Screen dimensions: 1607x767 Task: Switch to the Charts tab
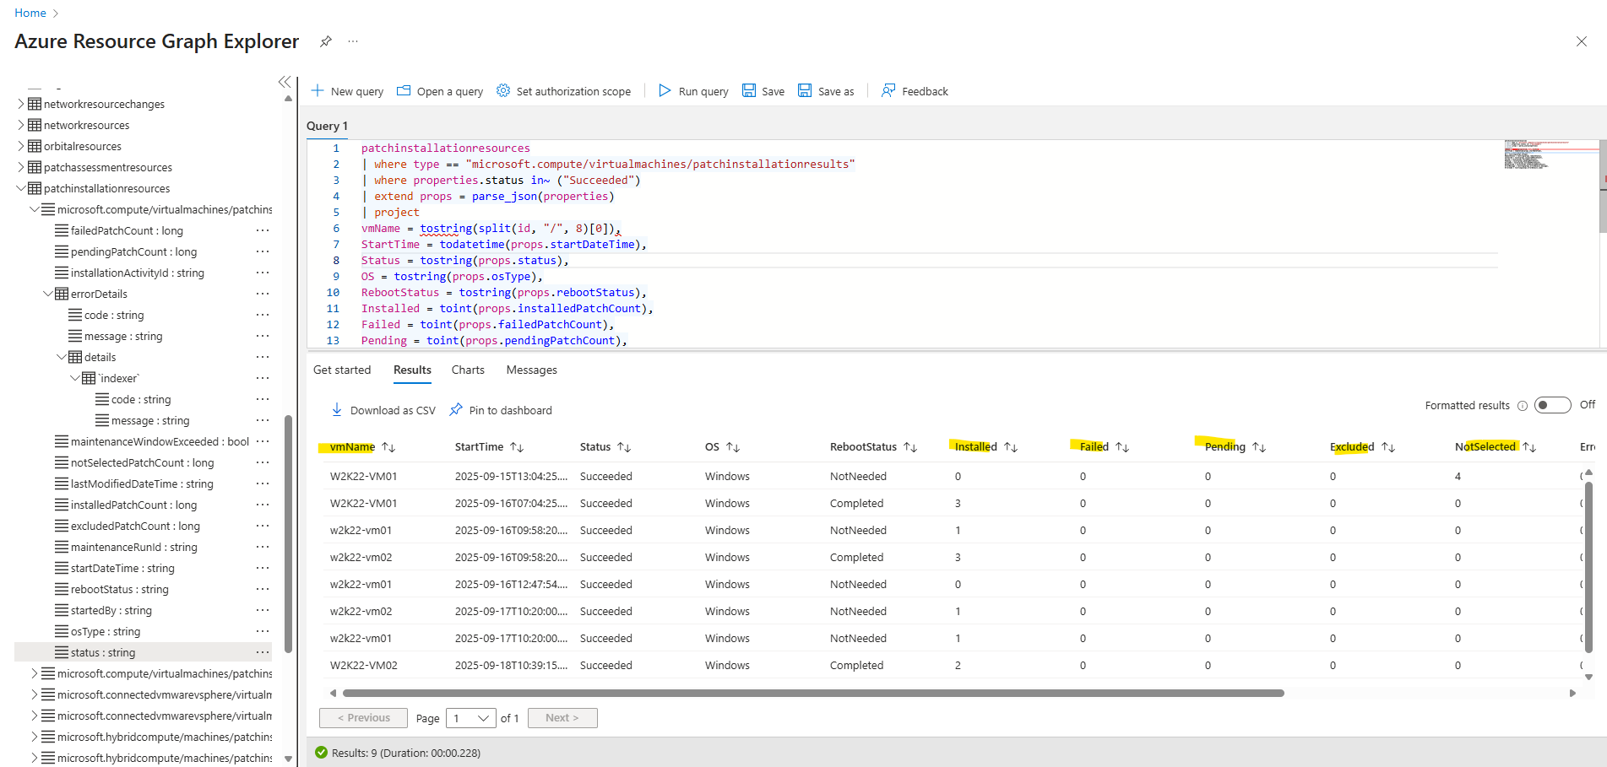[x=468, y=370]
